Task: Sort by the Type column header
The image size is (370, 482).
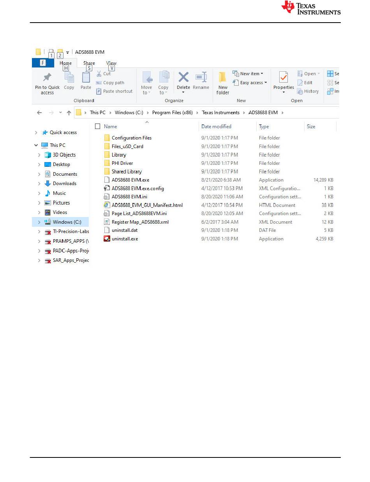Action: [x=264, y=127]
